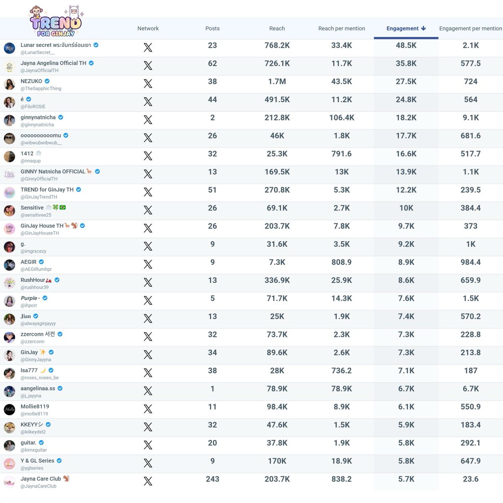Click the @TheSapphicThing handle
Screen dimensions: 503x503
[41, 88]
